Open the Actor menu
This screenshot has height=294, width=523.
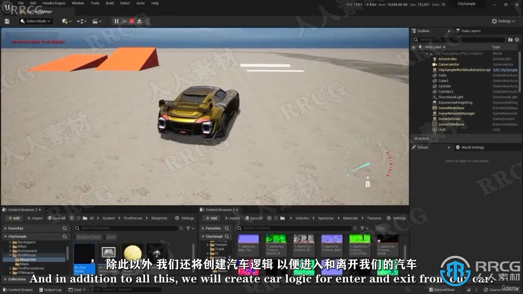pos(141,3)
